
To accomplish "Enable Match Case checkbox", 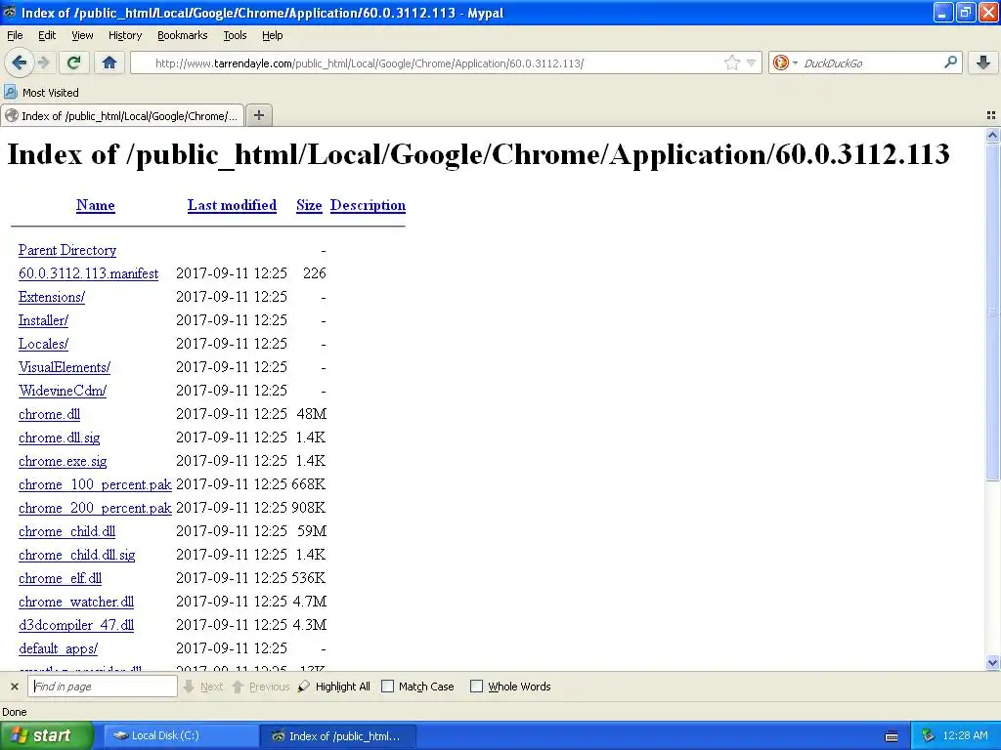I will point(387,687).
